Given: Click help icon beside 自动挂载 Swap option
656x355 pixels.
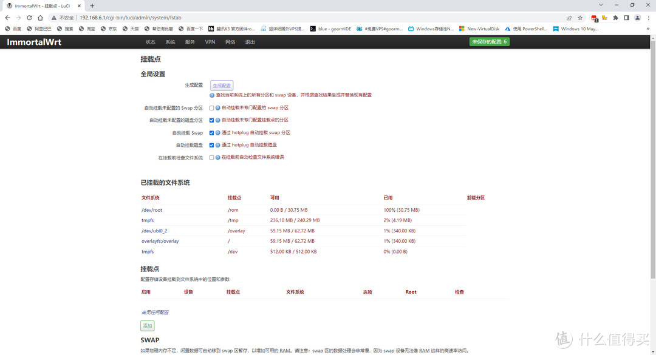Looking at the screenshot, I should click(x=218, y=133).
